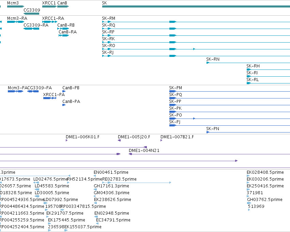Click the SK-PQ protein label
Image resolution: width=290 pixels, height=232 pixels.
175,95
